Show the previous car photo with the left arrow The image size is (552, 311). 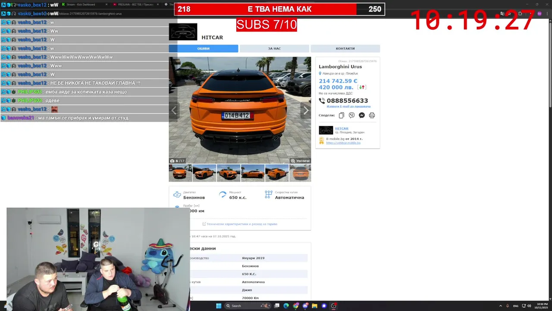pyautogui.click(x=174, y=111)
